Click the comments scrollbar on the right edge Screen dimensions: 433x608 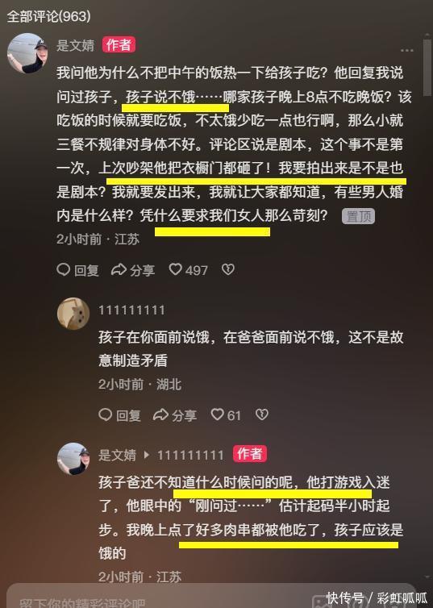tap(427, 66)
